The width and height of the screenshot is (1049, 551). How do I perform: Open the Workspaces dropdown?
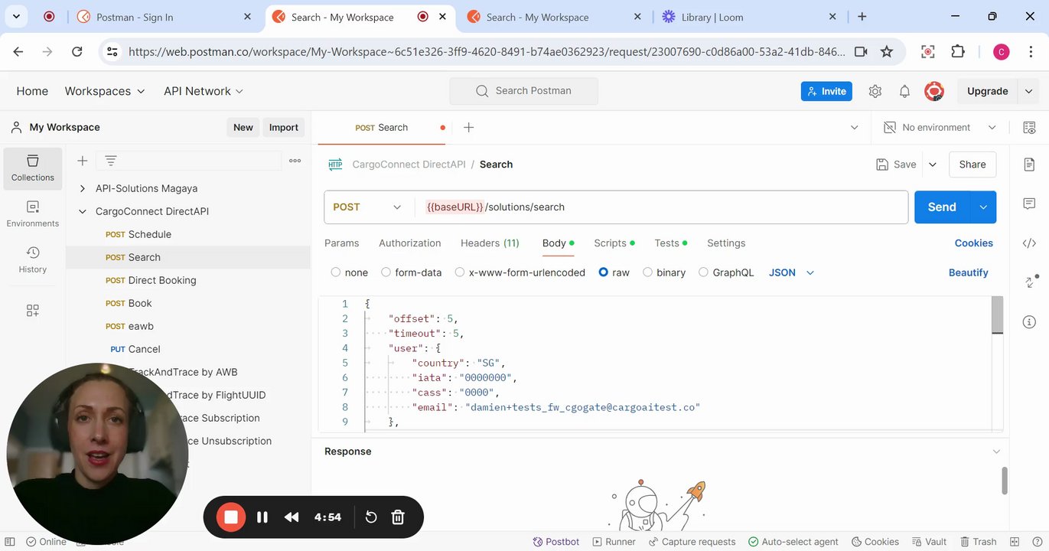point(105,91)
